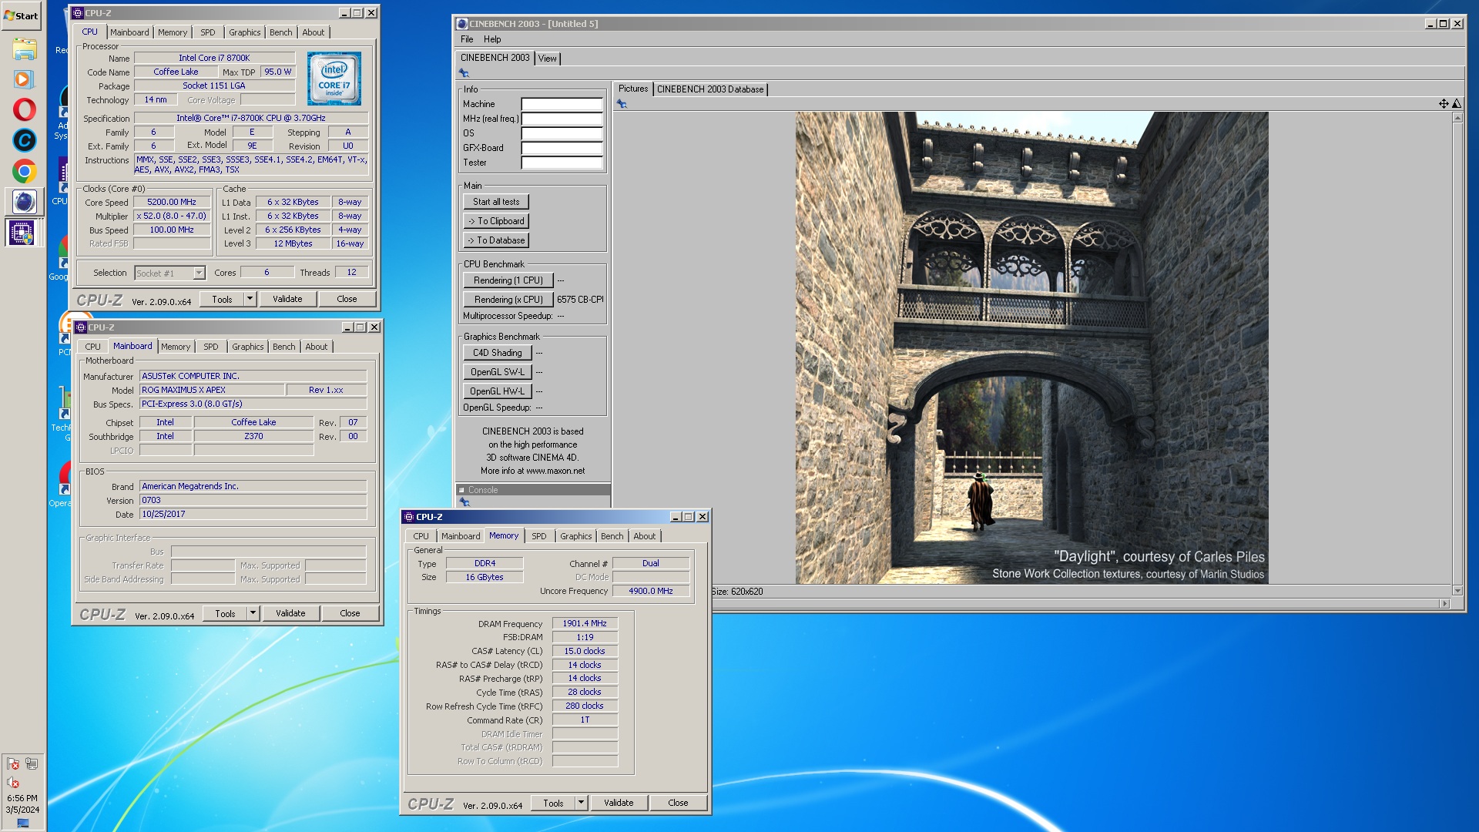The height and width of the screenshot is (832, 1479).
Task: Click the Tools button in Memory CPU-Z window
Action: [x=553, y=803]
